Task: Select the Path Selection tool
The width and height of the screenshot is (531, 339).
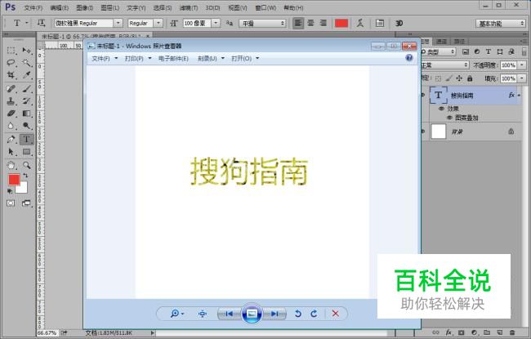Action: tap(11, 152)
